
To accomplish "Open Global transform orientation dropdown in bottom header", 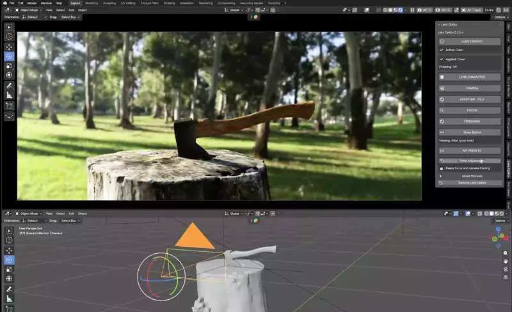I will 234,214.
